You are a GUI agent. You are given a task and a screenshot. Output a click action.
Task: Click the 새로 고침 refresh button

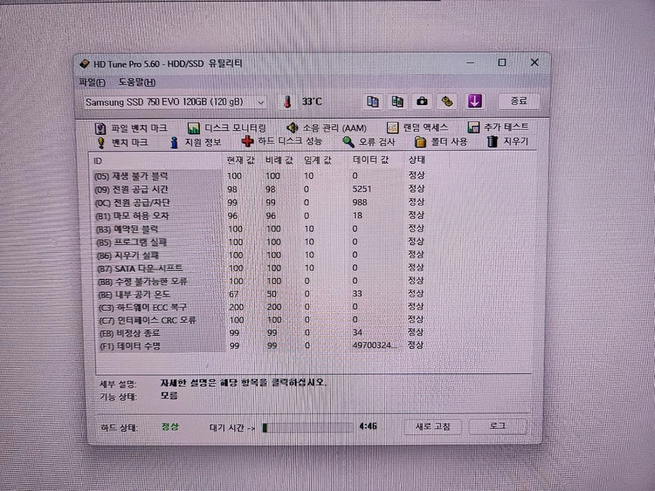pyautogui.click(x=433, y=426)
